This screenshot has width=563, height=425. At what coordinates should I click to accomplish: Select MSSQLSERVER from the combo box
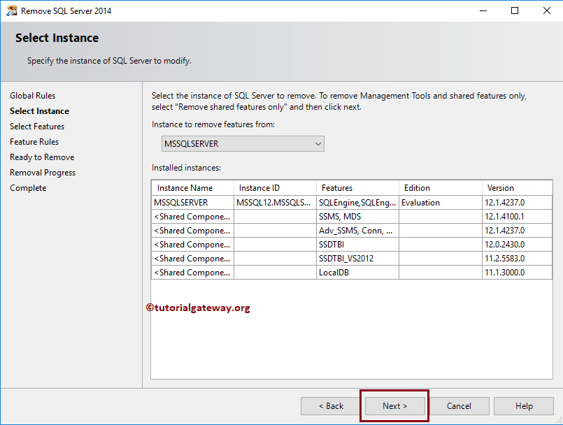(238, 143)
